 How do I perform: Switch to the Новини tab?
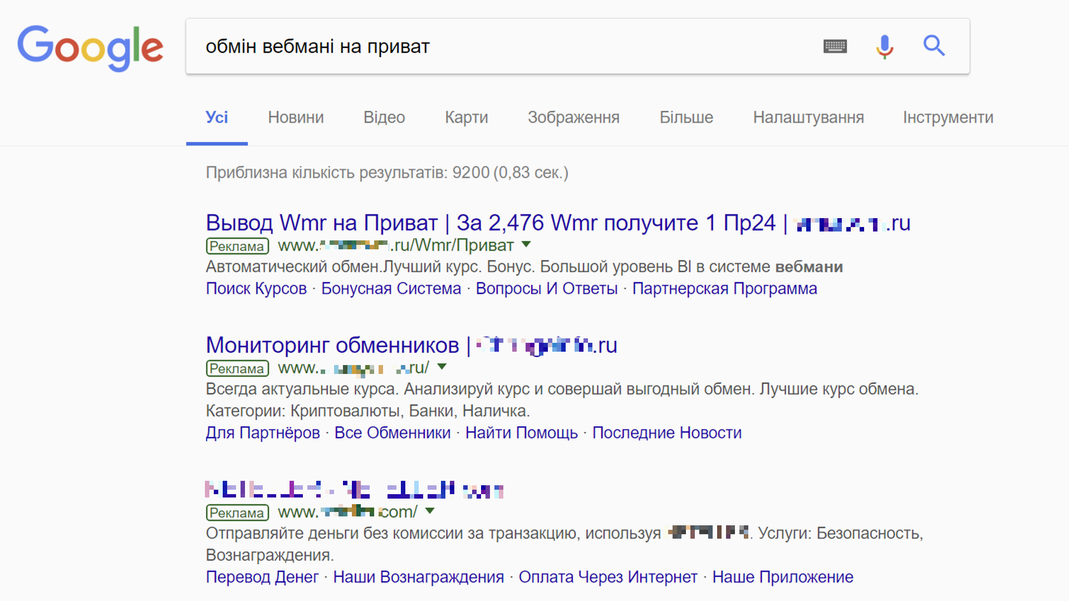click(296, 117)
